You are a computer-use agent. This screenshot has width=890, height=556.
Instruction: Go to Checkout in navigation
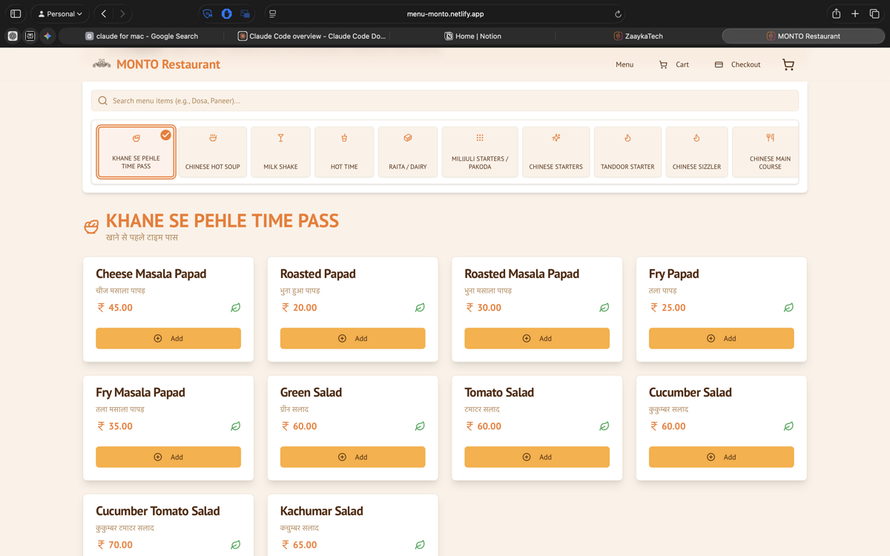737,64
